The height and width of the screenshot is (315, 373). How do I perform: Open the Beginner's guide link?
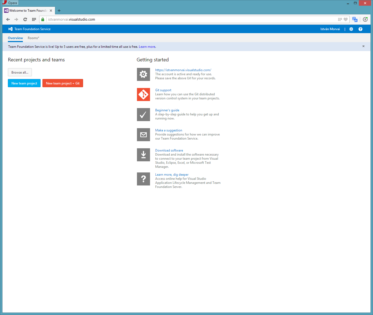167,110
